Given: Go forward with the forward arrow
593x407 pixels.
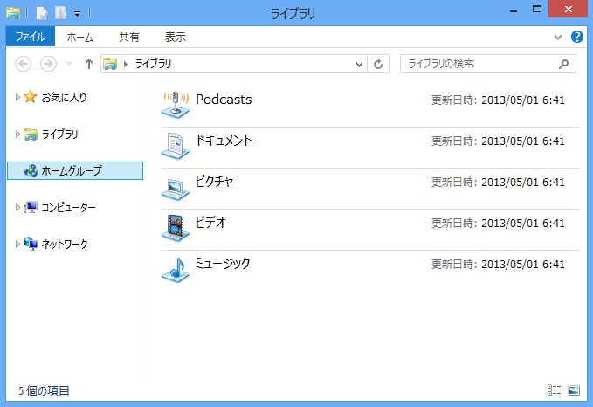Looking at the screenshot, I should click(x=48, y=64).
